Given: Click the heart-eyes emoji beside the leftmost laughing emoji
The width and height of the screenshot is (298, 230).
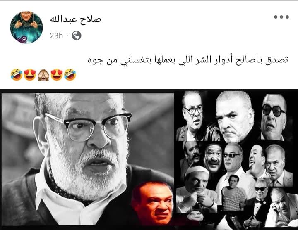Looking at the screenshot, I should coord(30,75).
